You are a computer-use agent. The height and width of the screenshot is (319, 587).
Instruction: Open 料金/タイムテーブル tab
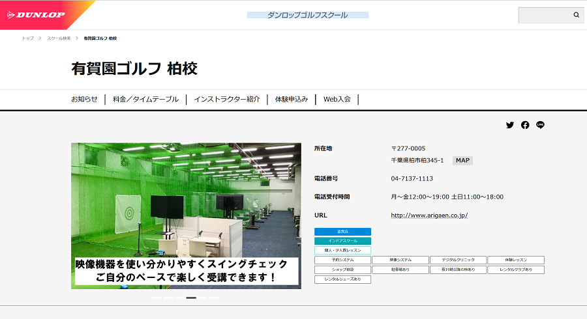pyautogui.click(x=145, y=99)
